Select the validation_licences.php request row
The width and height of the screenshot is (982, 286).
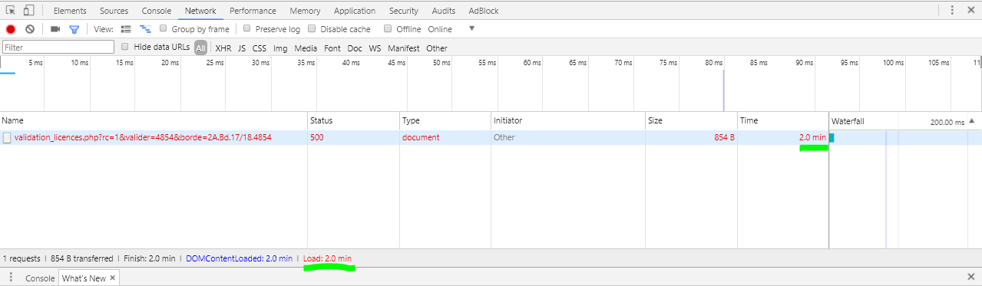(x=491, y=137)
